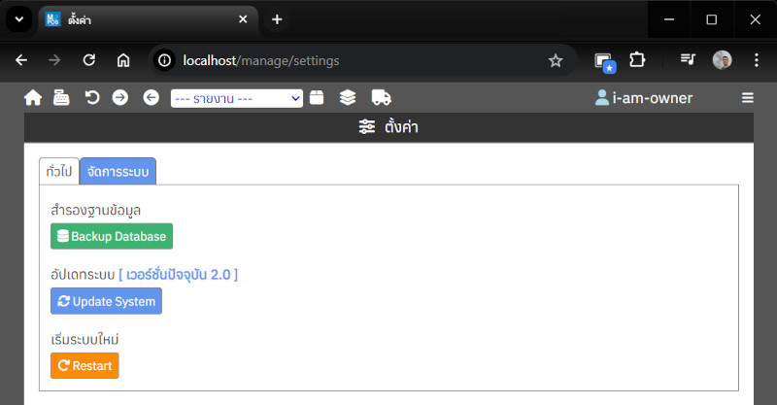Image resolution: width=777 pixels, height=405 pixels.
Task: Open the i-am-owner user profile link
Action: (644, 97)
